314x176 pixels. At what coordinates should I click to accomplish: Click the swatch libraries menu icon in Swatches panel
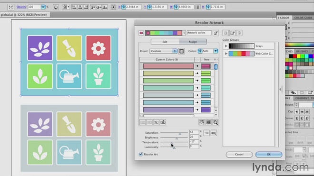point(293,93)
